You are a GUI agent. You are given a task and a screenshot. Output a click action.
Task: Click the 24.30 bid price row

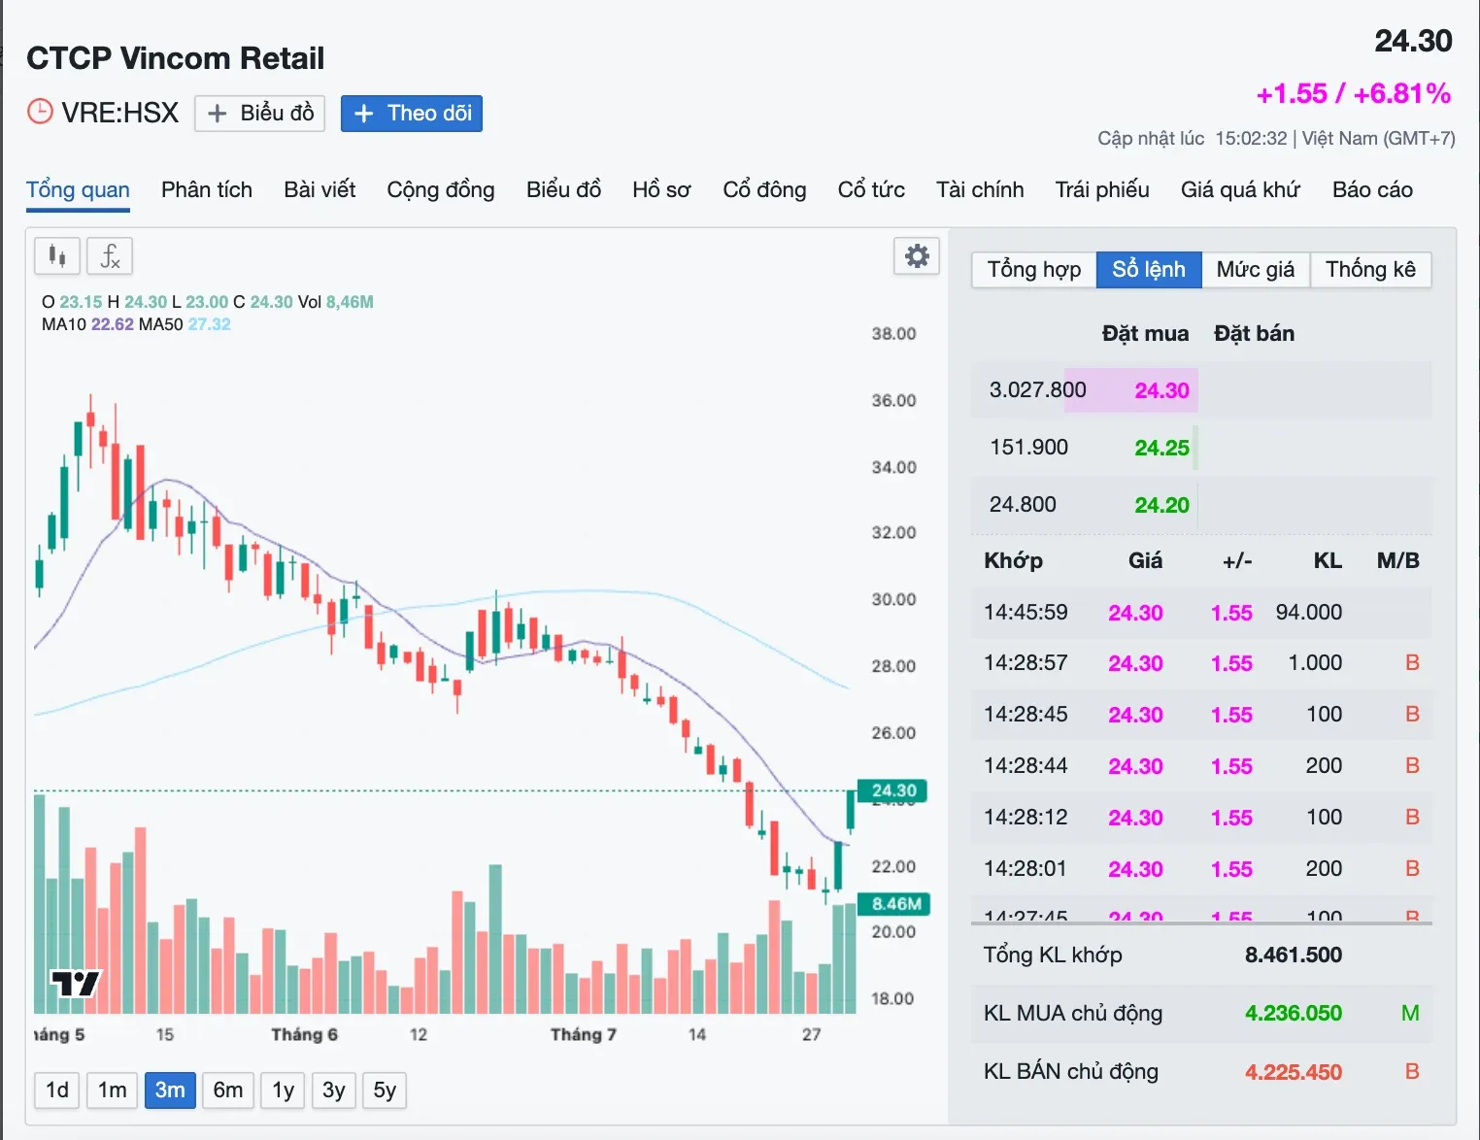click(x=1085, y=390)
